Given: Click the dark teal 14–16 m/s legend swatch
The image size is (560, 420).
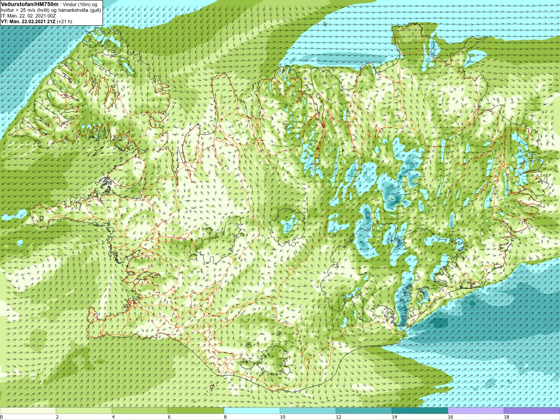Looking at the screenshot, I should [420, 411].
